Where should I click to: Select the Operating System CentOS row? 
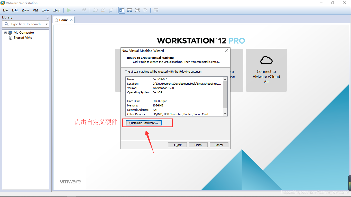pos(174,92)
